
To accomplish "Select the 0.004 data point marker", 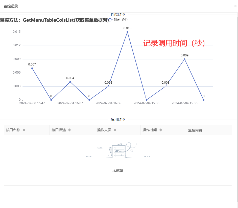I will 70,82.
